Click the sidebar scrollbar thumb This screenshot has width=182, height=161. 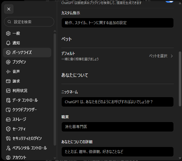point(55,89)
